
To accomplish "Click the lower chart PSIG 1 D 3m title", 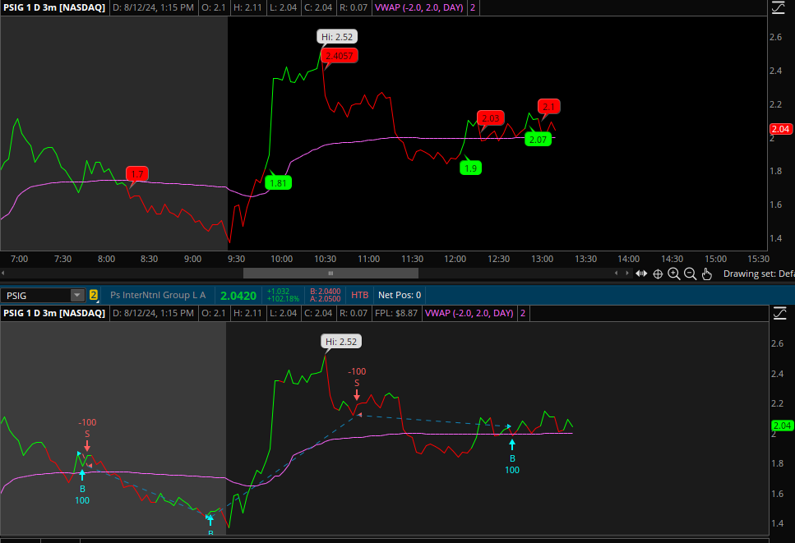I will [x=53, y=313].
